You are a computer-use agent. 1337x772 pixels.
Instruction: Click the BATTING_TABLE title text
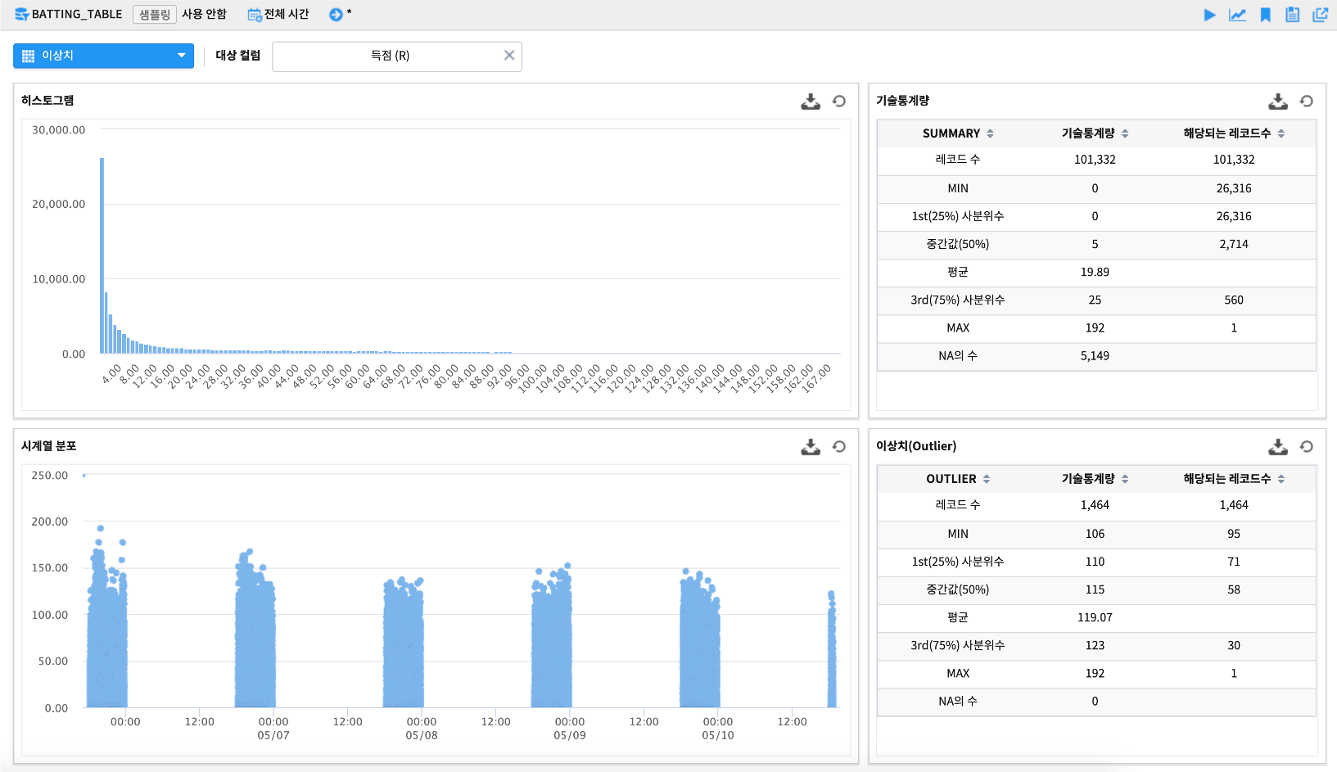pos(77,14)
